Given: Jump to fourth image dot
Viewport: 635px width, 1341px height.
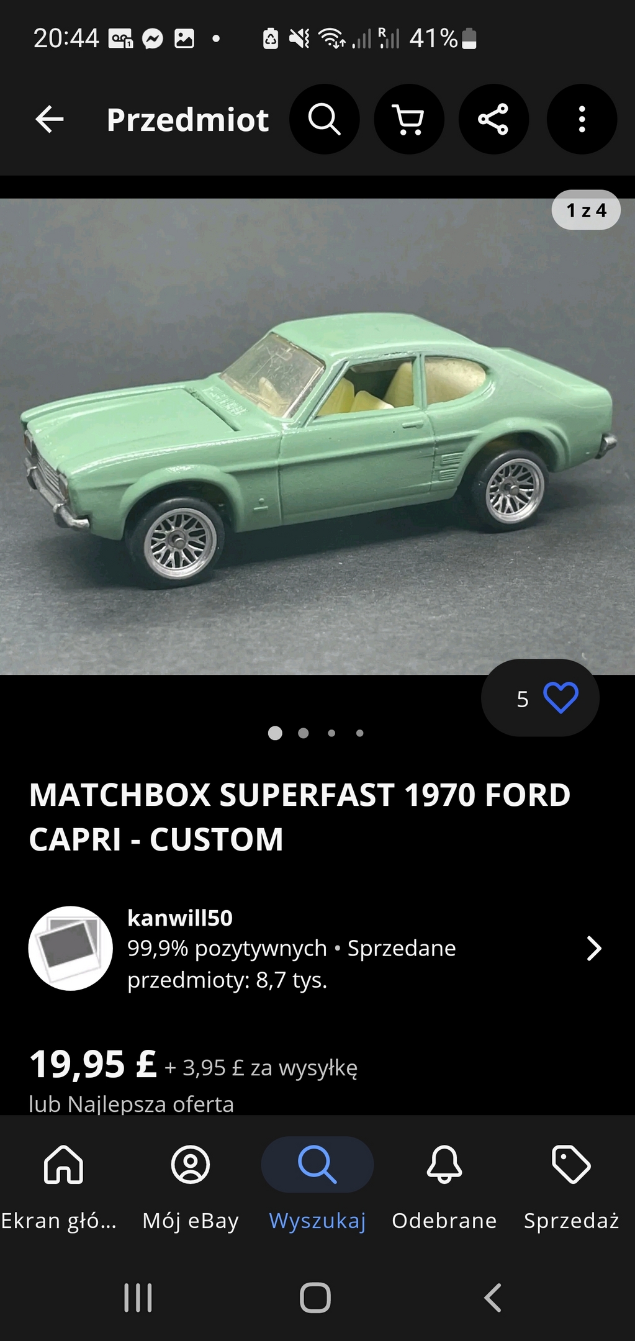Looking at the screenshot, I should coord(360,733).
